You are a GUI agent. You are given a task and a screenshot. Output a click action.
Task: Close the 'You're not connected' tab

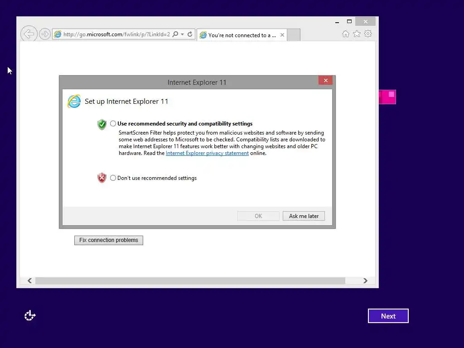tap(282, 35)
